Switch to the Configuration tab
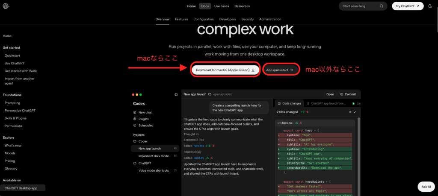438x196 pixels. coord(204,19)
